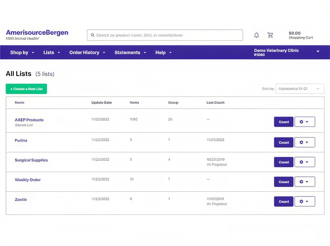Open the Help menu
Image resolution: width=330 pixels, height=246 pixels.
pyautogui.click(x=163, y=53)
